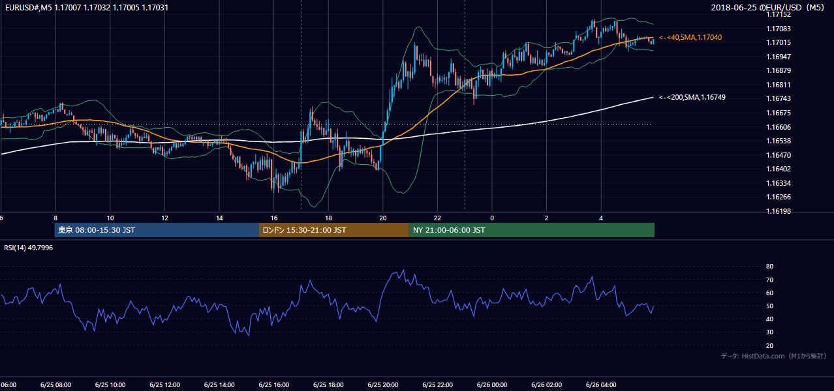The width and height of the screenshot is (834, 391).
Task: Click the RSI 60 level label
Action: (x=769, y=293)
